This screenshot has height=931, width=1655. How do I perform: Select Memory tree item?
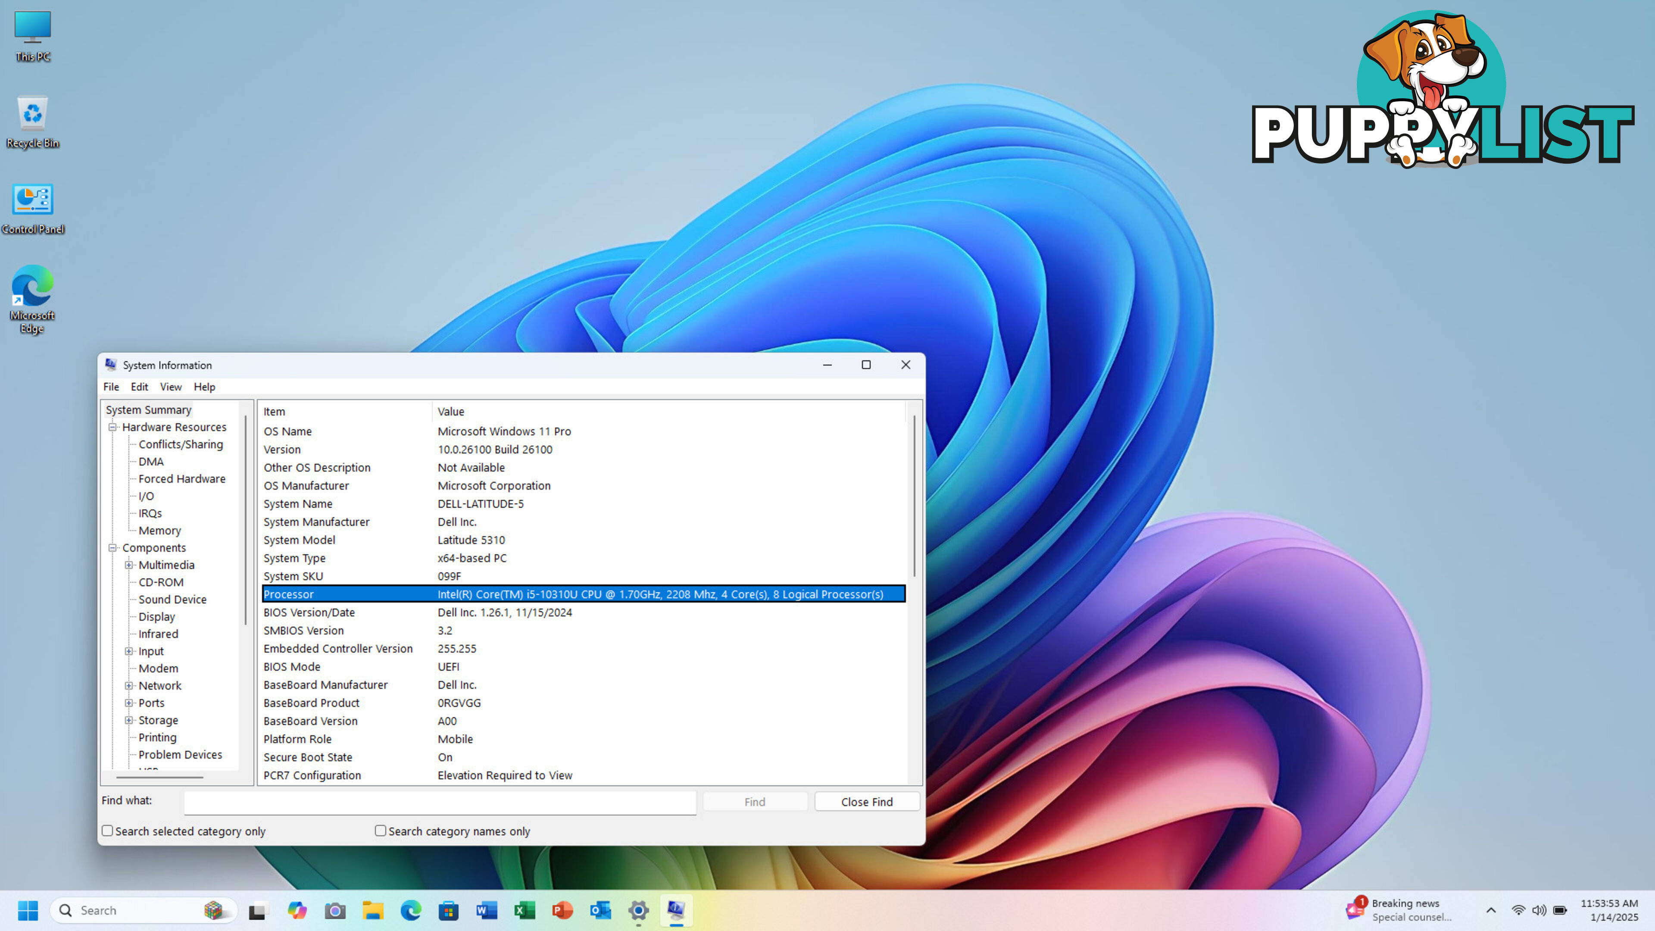[159, 531]
